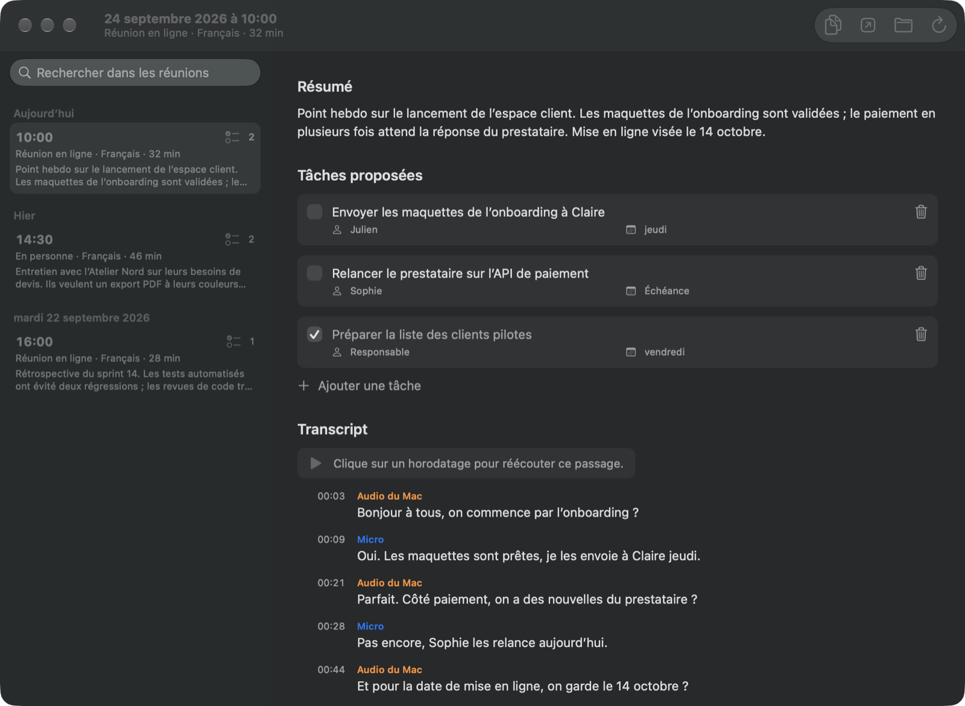Replay the transcript from timestamp 00:03
The height and width of the screenshot is (706, 965).
[x=331, y=496]
